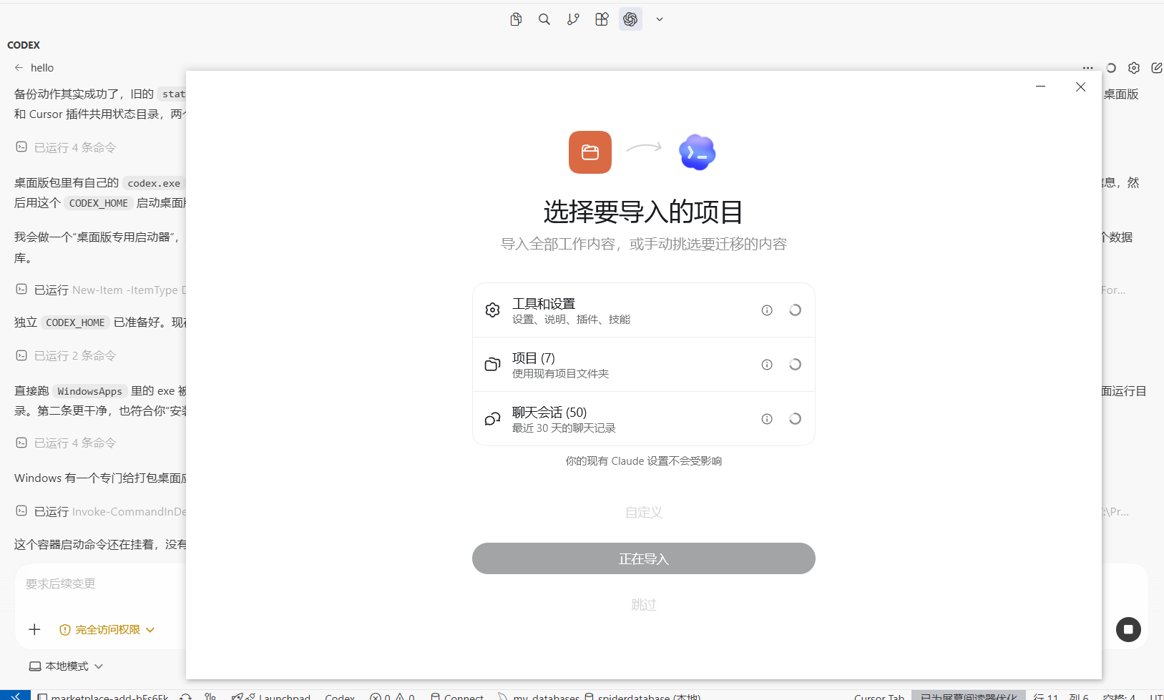This screenshot has width=1164, height=700.
Task: Open the errors and warnings status item
Action: click(x=392, y=696)
